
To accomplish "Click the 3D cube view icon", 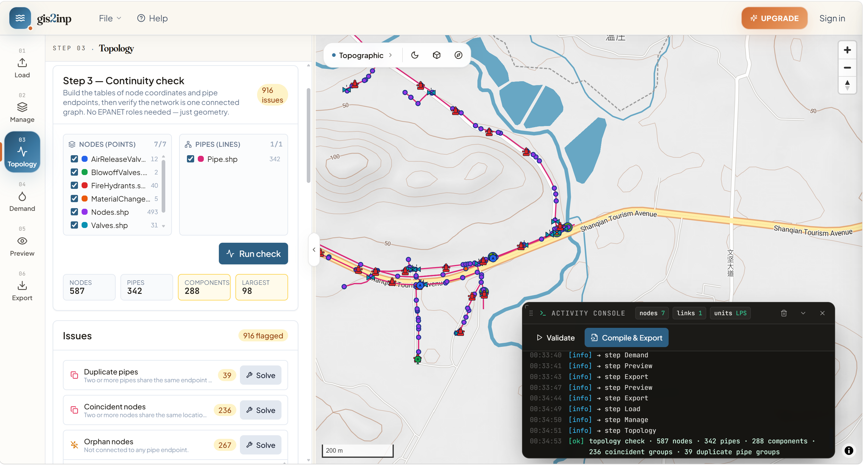I will click(436, 55).
